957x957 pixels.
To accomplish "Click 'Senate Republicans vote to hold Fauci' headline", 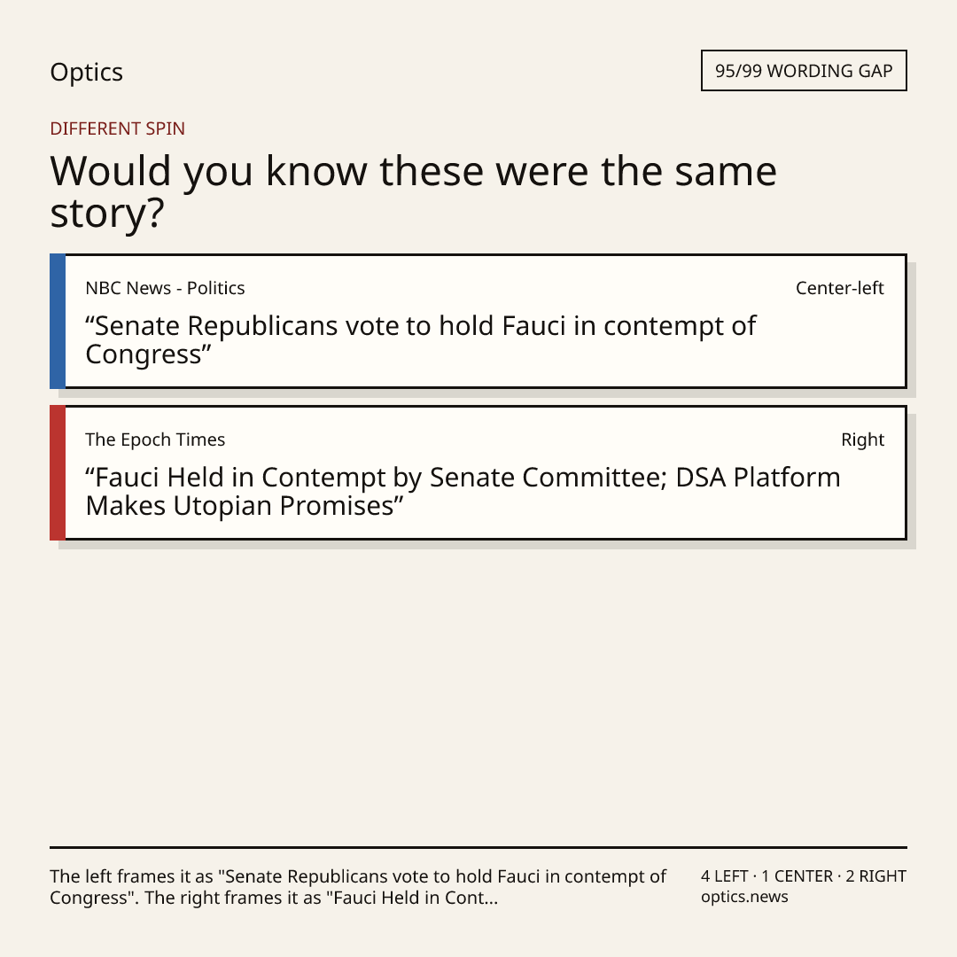I will [x=421, y=340].
